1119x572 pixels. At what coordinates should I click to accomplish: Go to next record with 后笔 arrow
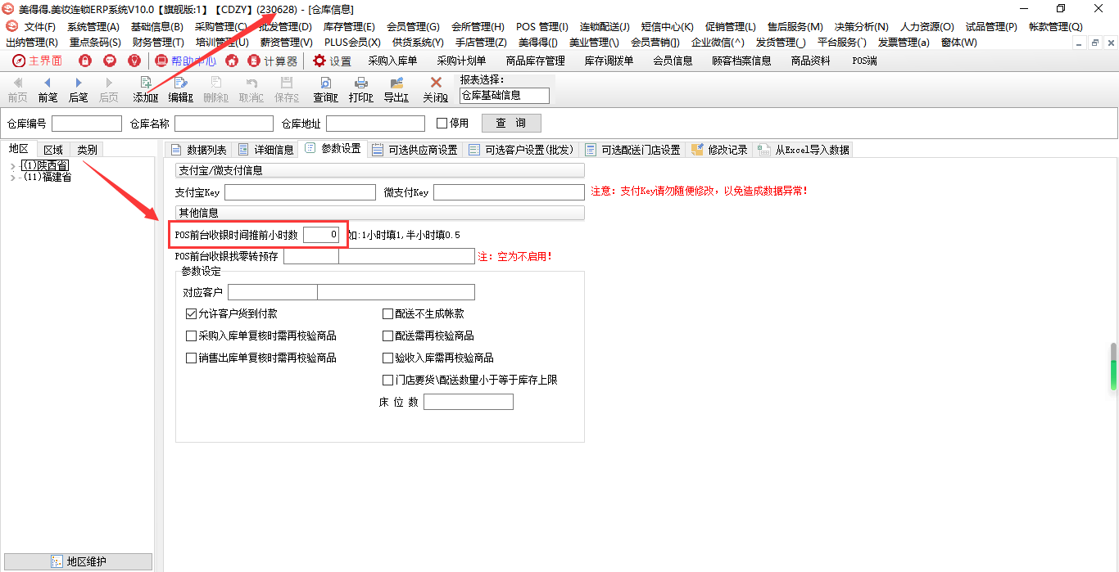point(79,83)
